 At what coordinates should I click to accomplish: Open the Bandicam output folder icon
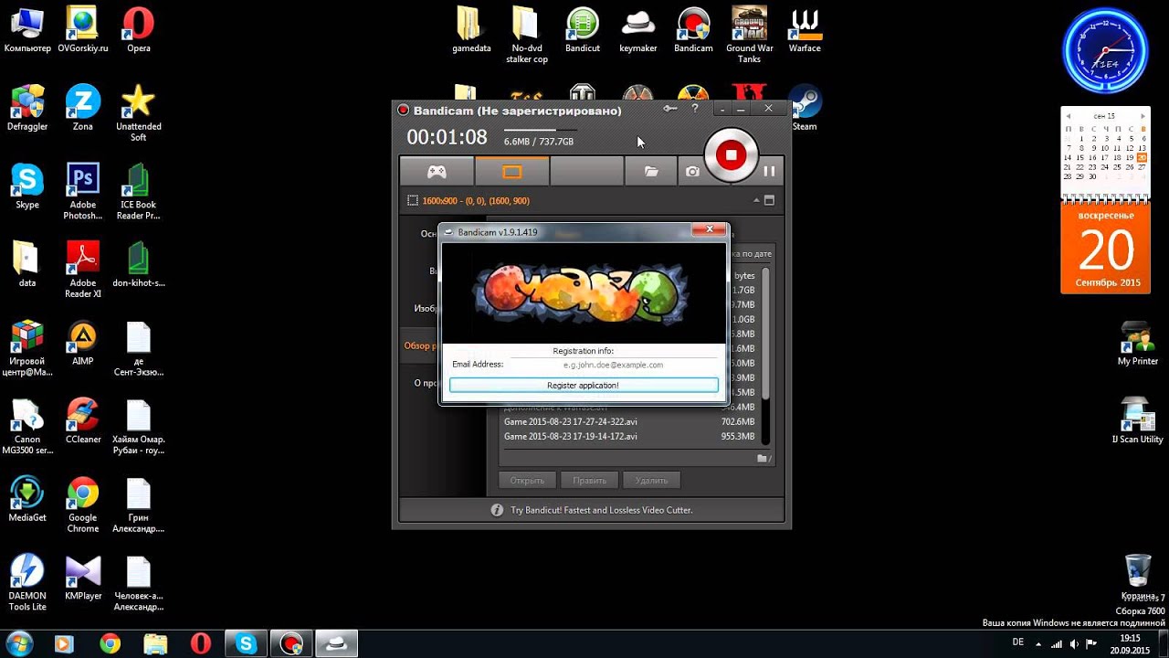coord(651,171)
